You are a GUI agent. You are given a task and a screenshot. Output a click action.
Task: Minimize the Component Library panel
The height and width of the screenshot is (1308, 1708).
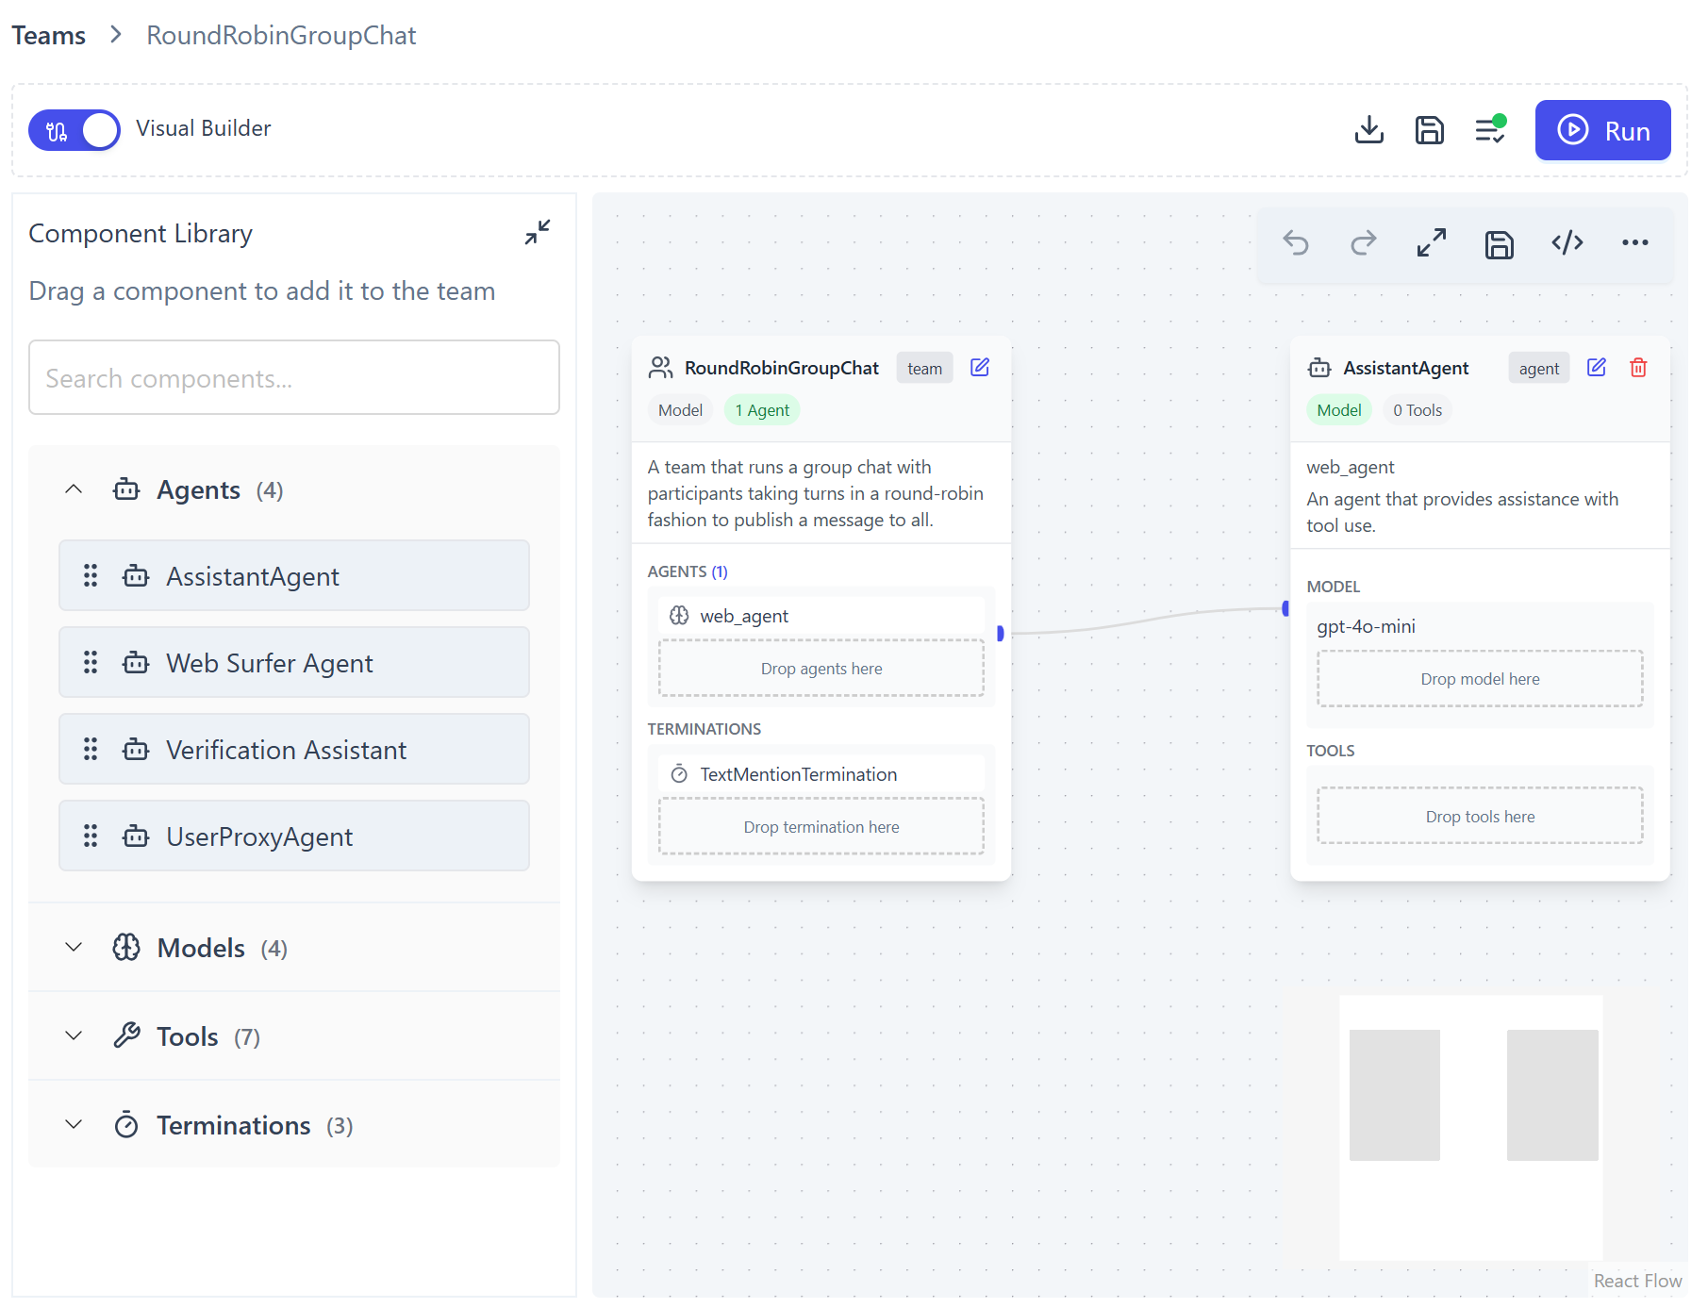coord(538,232)
